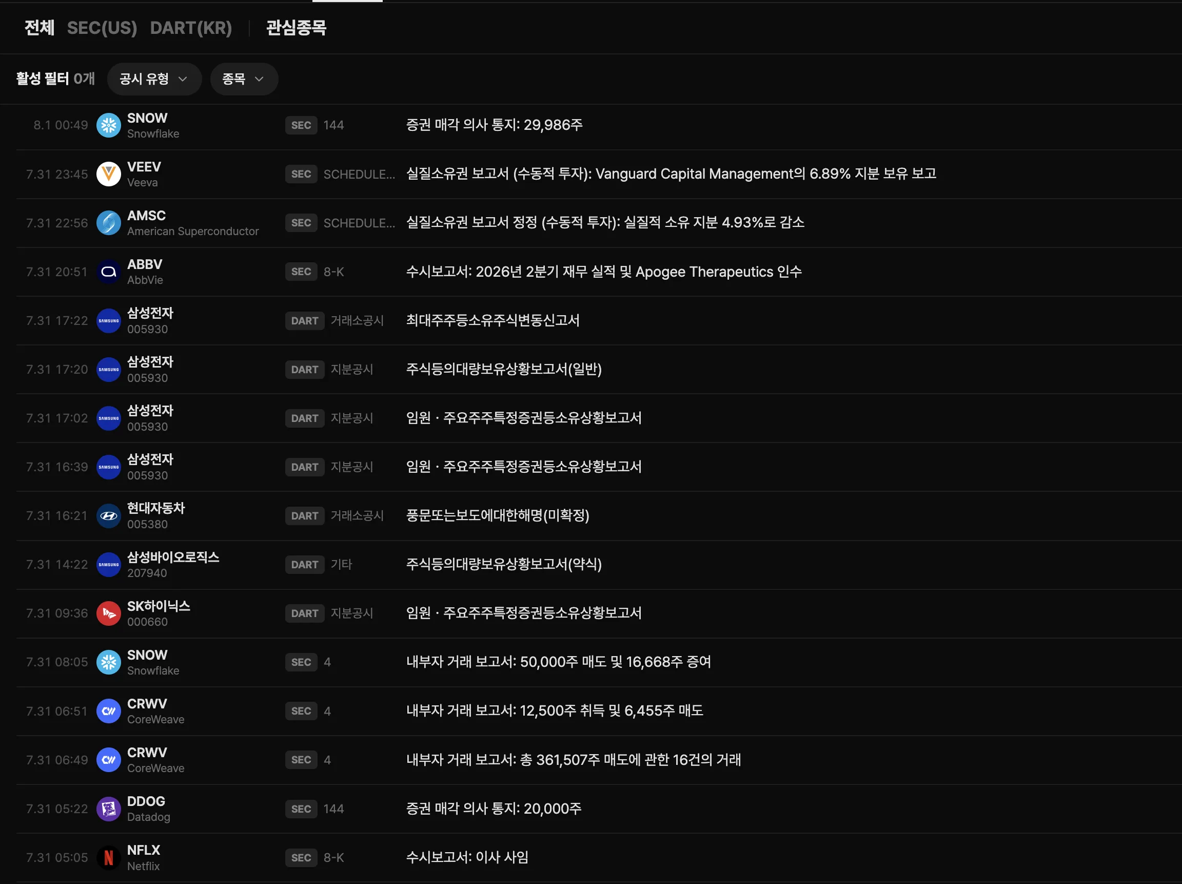Expand the 종목 filter dropdown
This screenshot has width=1182, height=884.
[x=244, y=79]
